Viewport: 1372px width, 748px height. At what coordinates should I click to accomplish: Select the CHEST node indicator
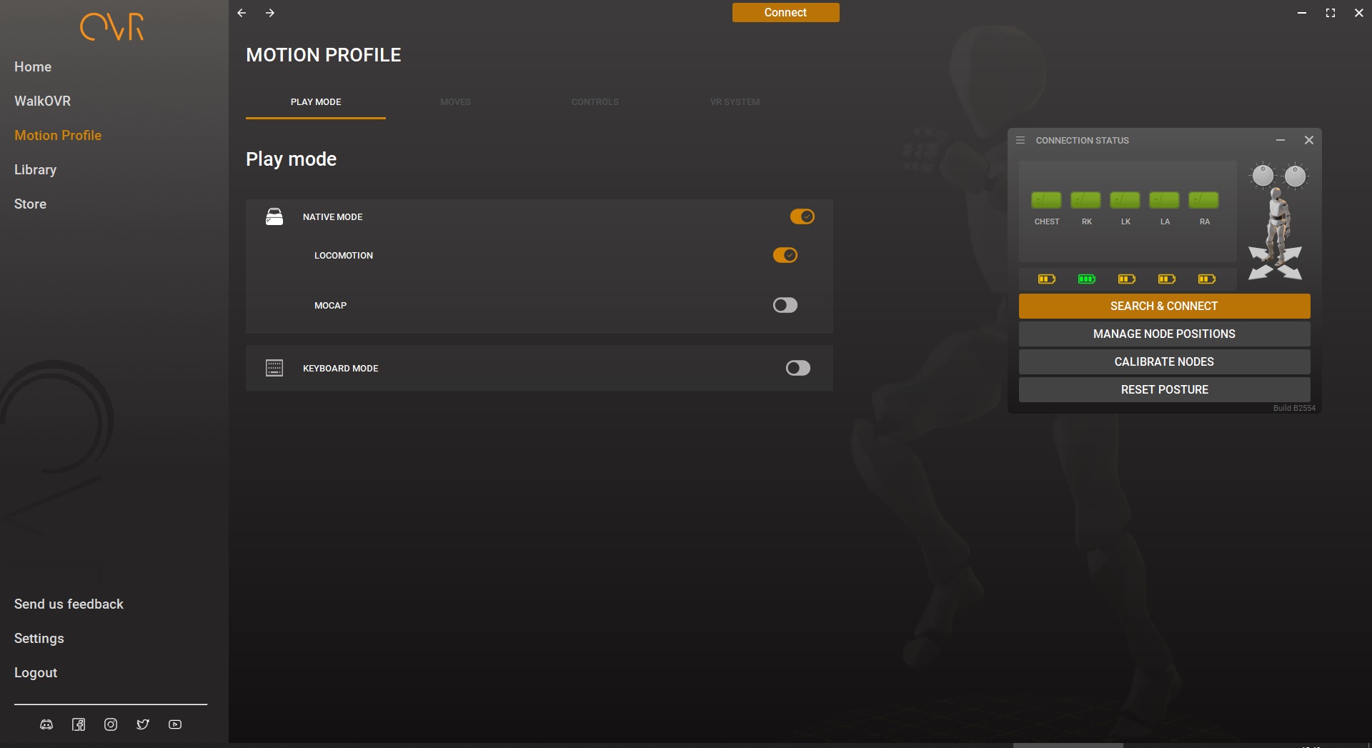(1046, 200)
